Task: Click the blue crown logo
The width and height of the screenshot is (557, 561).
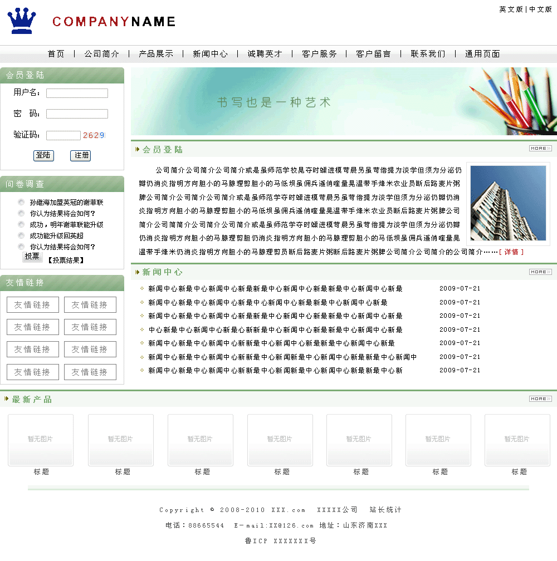Action: (x=22, y=21)
